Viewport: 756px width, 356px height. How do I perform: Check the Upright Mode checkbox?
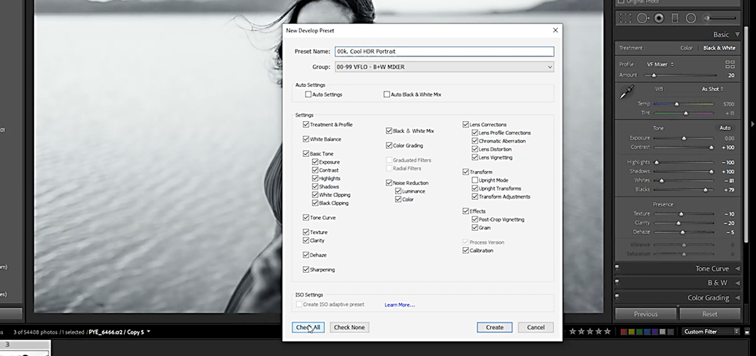tap(475, 180)
